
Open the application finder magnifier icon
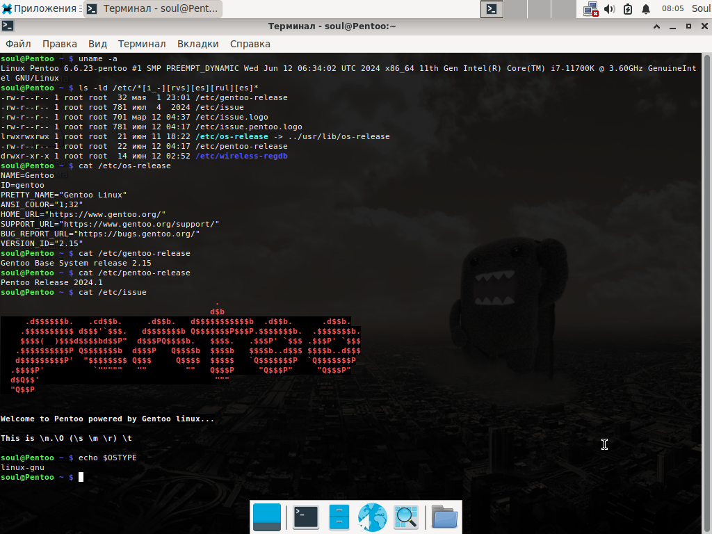pyautogui.click(x=406, y=517)
